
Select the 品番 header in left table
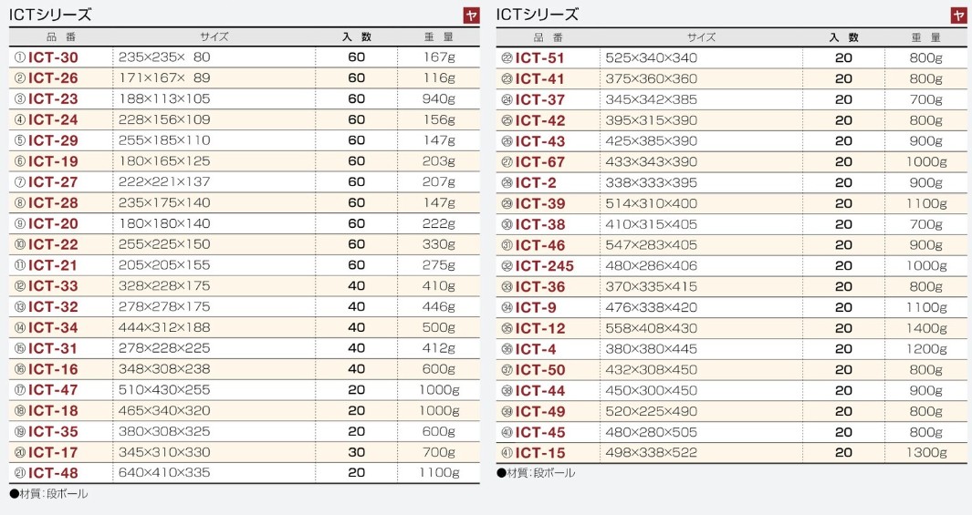(61, 37)
